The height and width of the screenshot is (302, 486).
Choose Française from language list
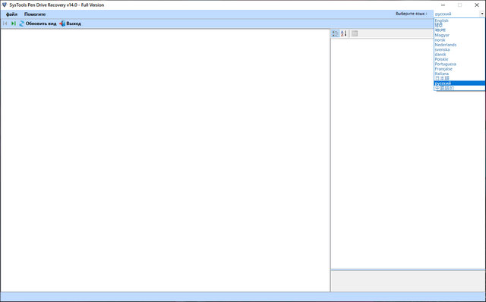pos(459,69)
